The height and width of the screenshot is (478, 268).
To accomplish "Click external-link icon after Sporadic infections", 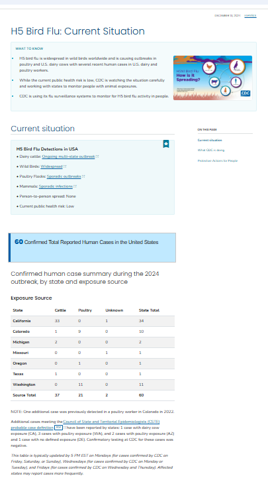I will (x=75, y=186).
